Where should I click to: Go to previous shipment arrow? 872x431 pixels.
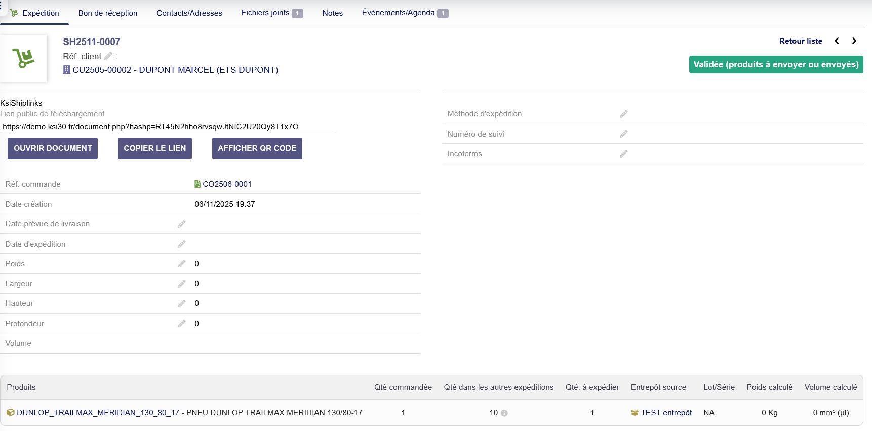coord(837,41)
